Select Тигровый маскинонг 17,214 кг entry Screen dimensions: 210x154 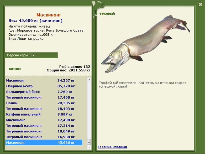coord(44,126)
